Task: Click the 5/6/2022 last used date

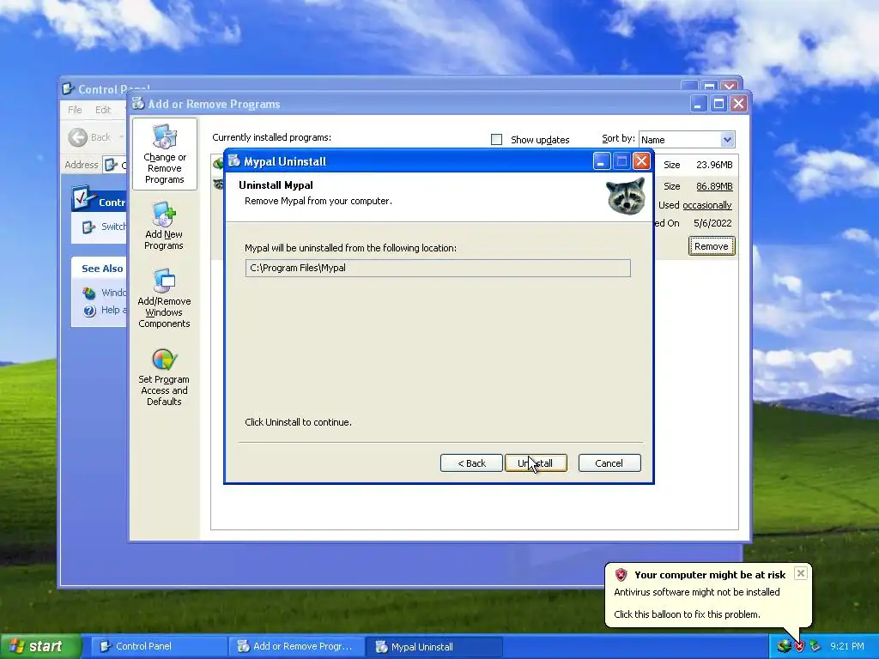Action: tap(712, 223)
